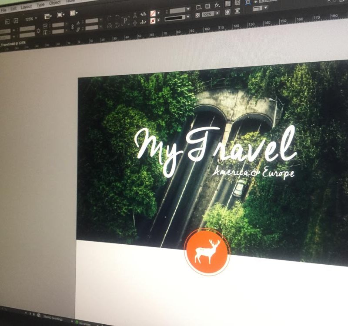Click the black stroke style preview
This screenshot has width=348, height=326.
(x=175, y=18)
